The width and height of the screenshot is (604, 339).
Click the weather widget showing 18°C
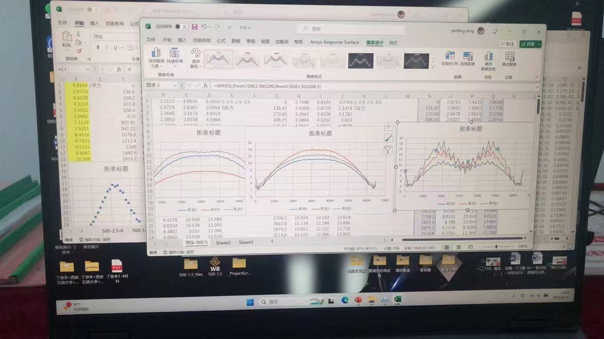pyautogui.click(x=77, y=307)
